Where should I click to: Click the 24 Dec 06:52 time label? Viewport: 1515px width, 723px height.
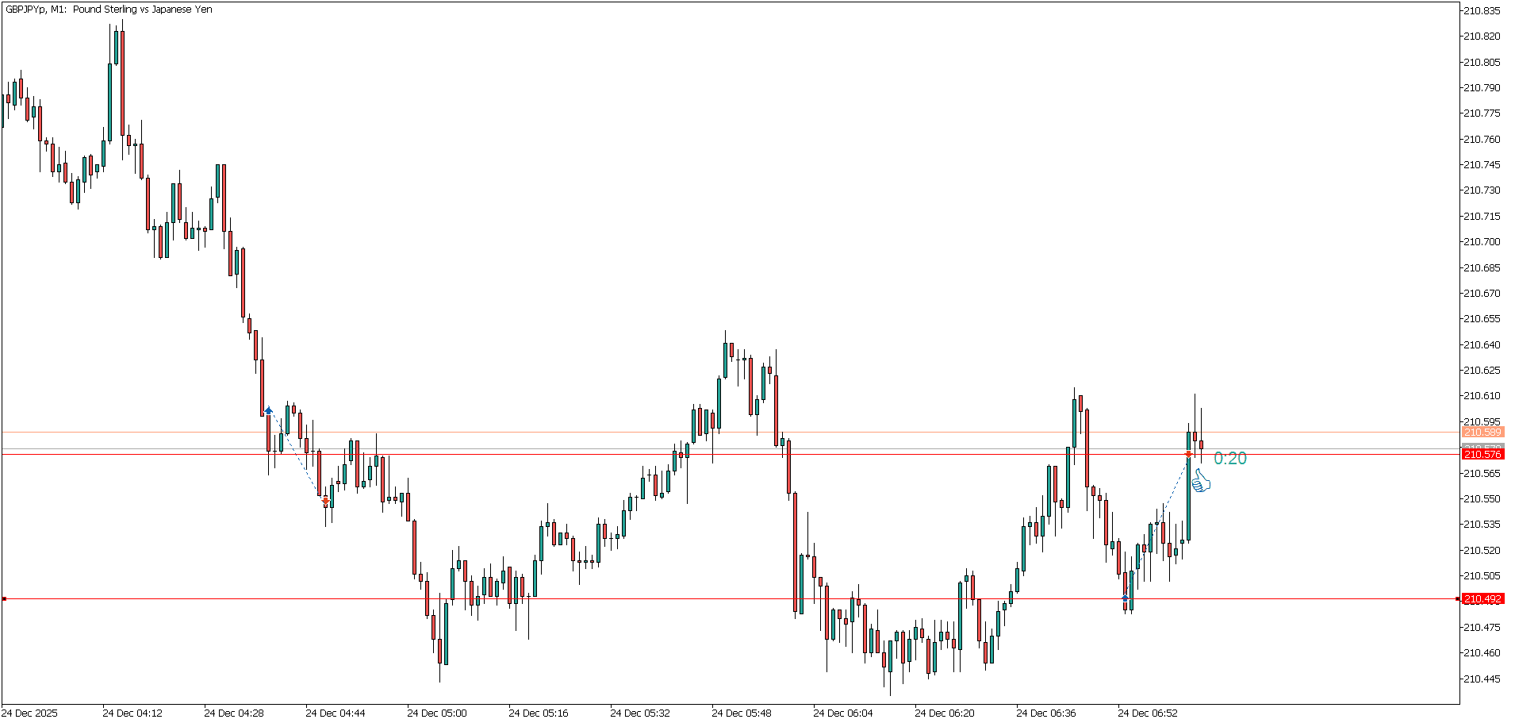pyautogui.click(x=1148, y=713)
